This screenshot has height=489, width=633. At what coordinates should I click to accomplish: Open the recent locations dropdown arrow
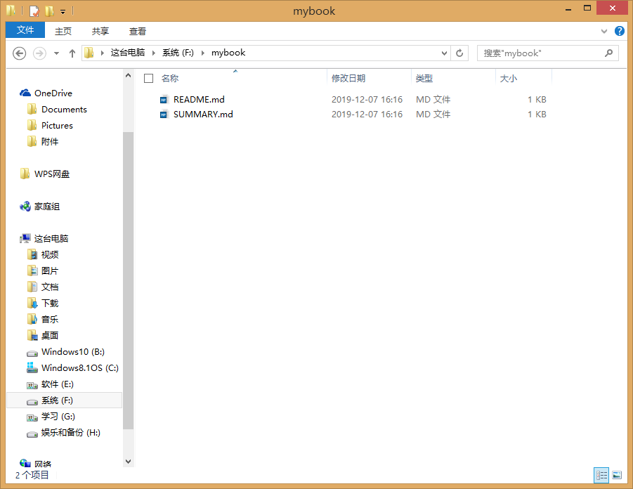56,53
